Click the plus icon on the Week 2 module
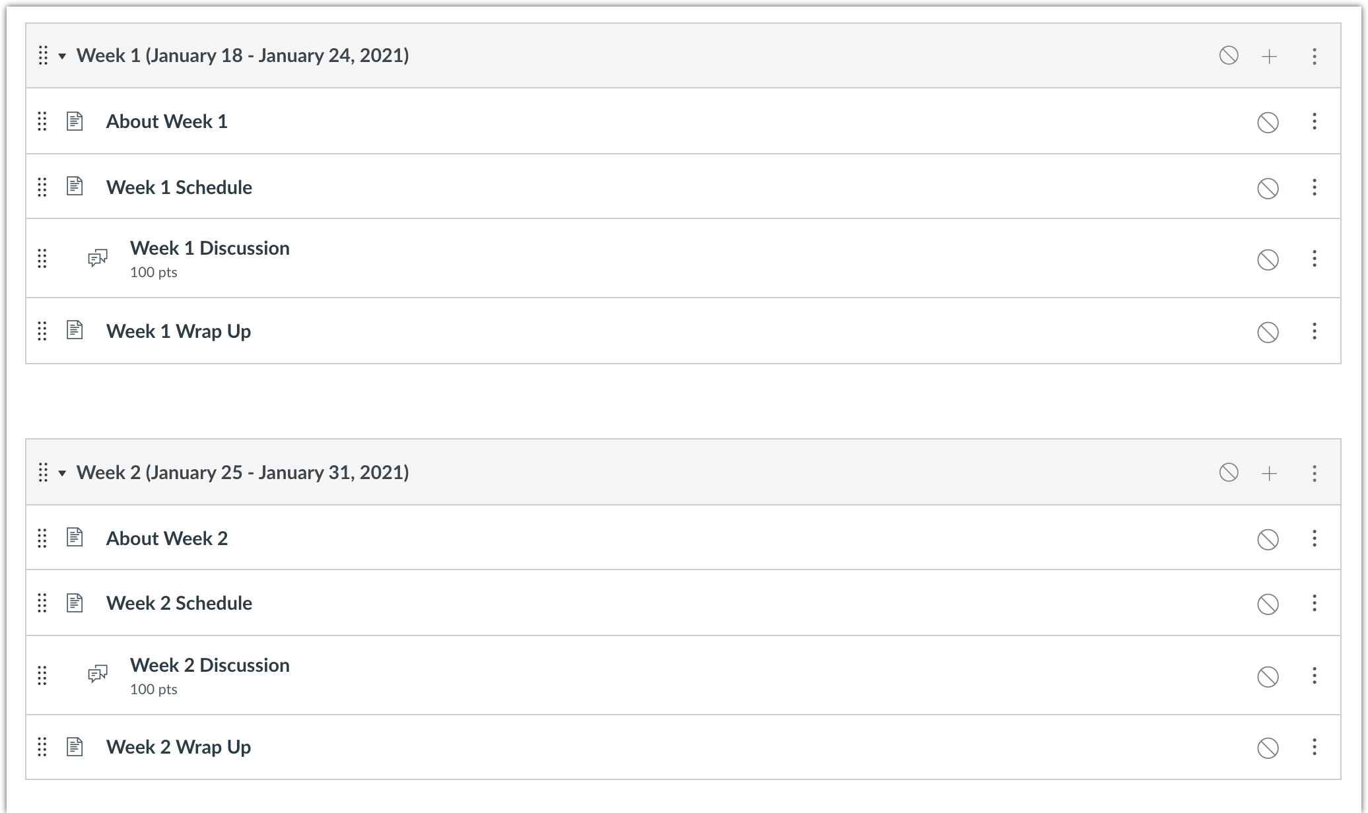Viewport: 1368px width, 813px height. pyautogui.click(x=1269, y=473)
